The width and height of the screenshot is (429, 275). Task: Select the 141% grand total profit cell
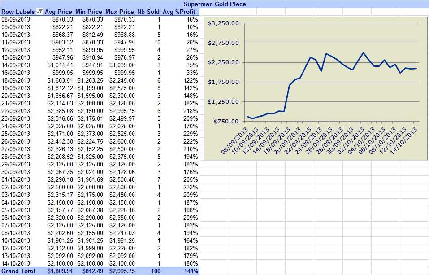191,271
